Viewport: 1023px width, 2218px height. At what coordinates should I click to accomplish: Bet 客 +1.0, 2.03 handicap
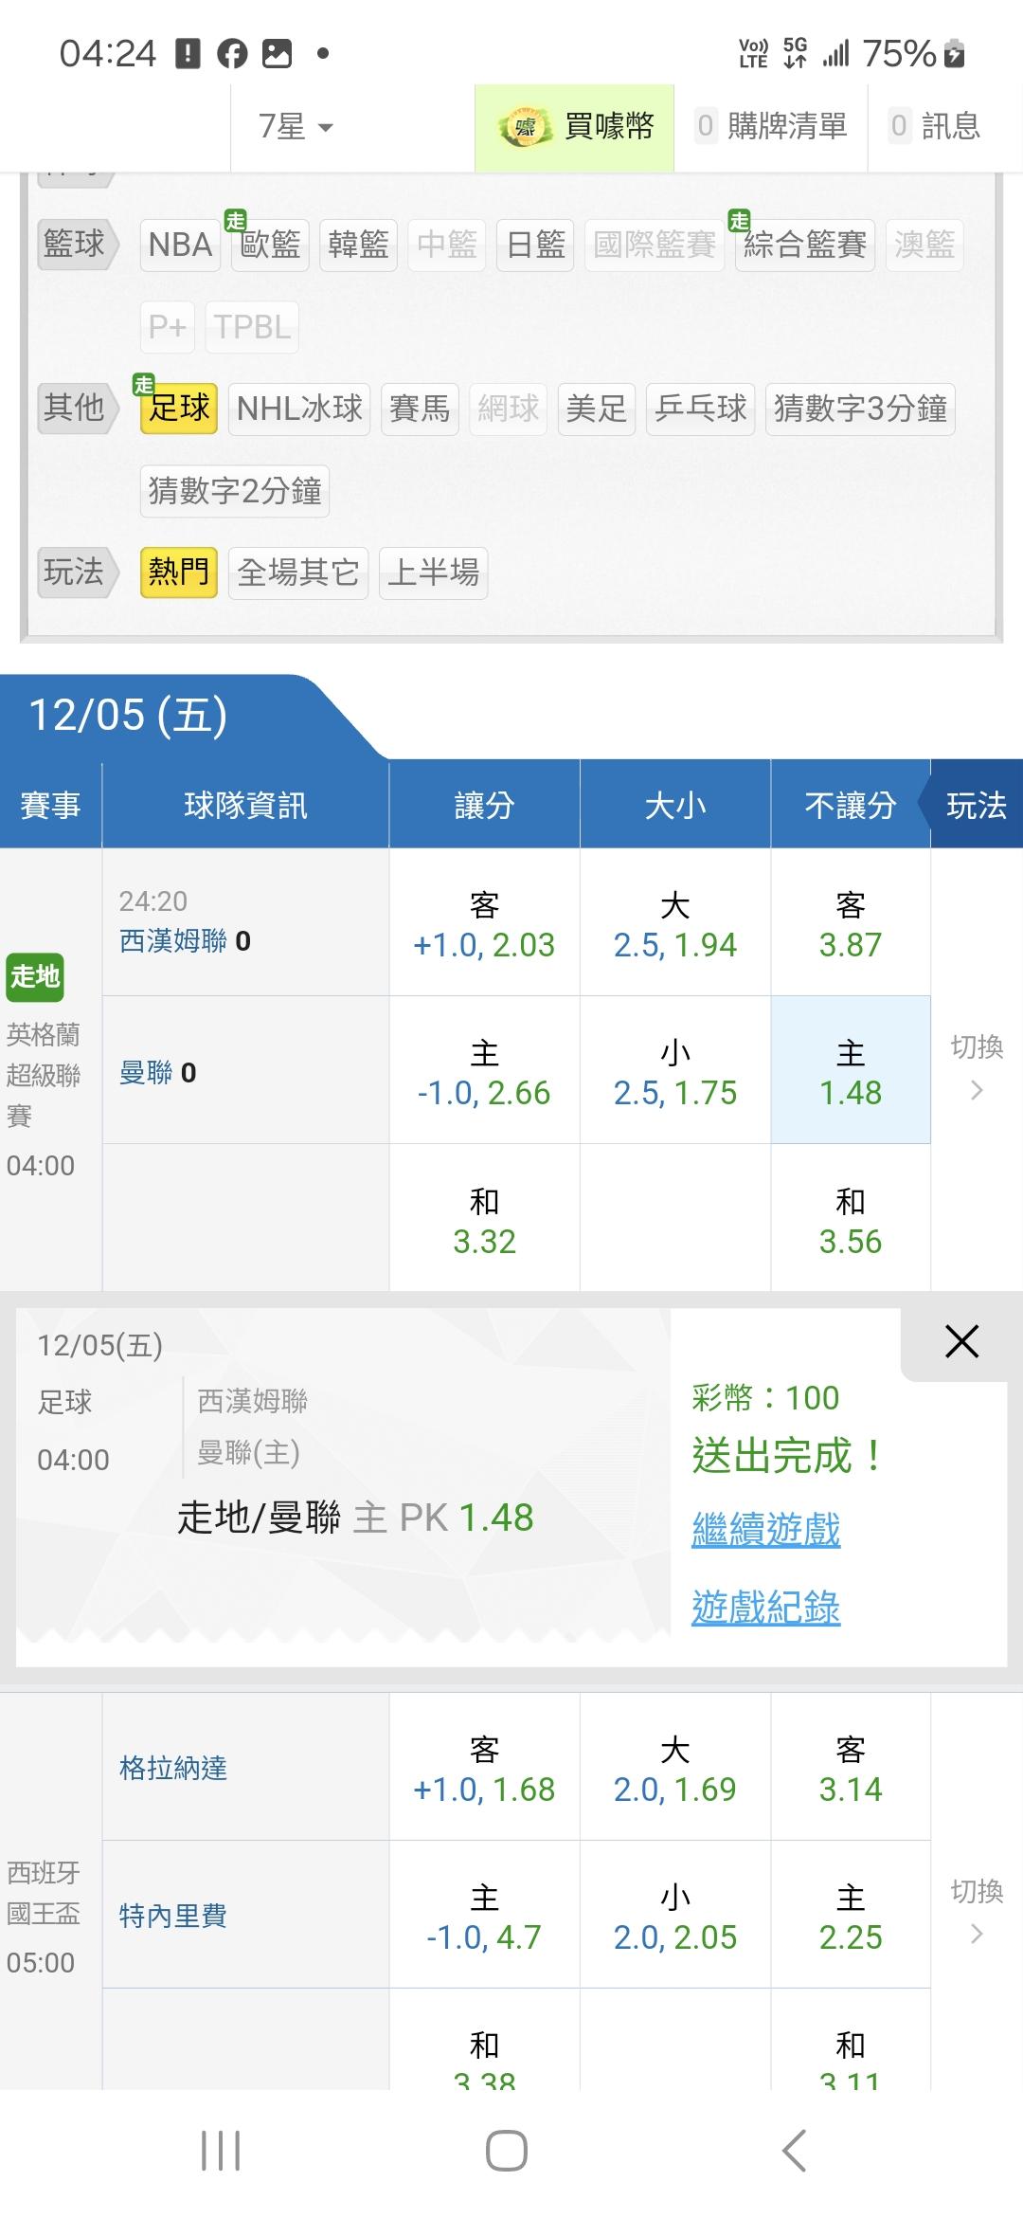[x=484, y=923]
